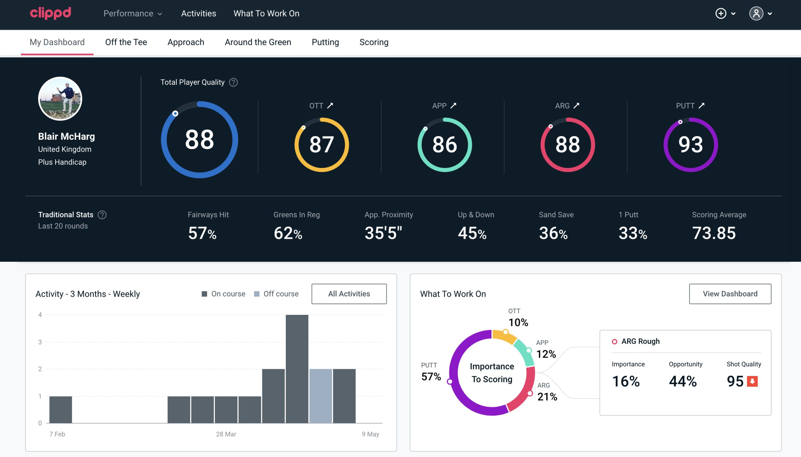
Task: Switch to the Putting tab
Action: (x=325, y=42)
